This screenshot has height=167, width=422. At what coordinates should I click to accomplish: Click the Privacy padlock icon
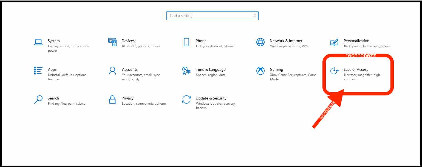[112, 99]
